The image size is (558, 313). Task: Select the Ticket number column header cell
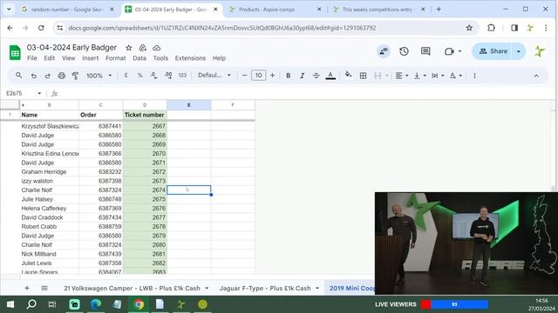(x=145, y=115)
